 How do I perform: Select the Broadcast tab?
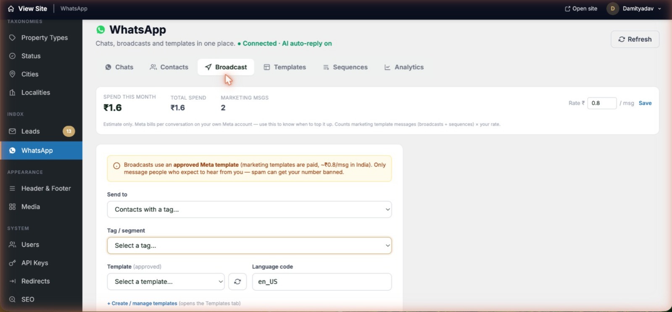[226, 67]
